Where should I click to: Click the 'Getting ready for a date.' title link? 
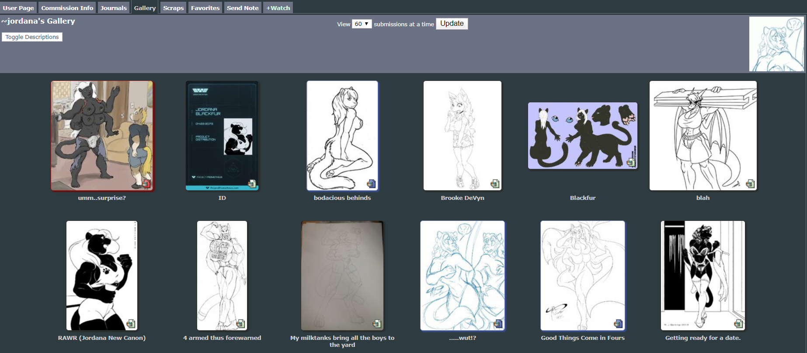703,338
